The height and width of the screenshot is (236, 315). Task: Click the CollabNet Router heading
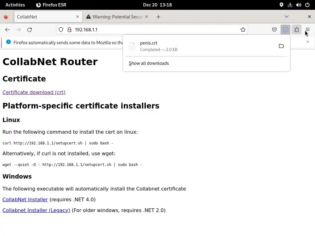(x=50, y=61)
